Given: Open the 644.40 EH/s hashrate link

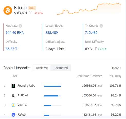Looking at the screenshot, I should (x=15, y=33).
